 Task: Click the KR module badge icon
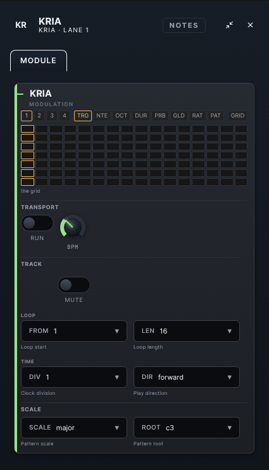coord(21,25)
